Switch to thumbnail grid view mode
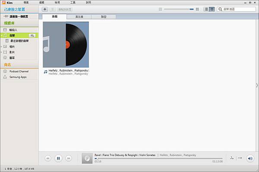 212,9
